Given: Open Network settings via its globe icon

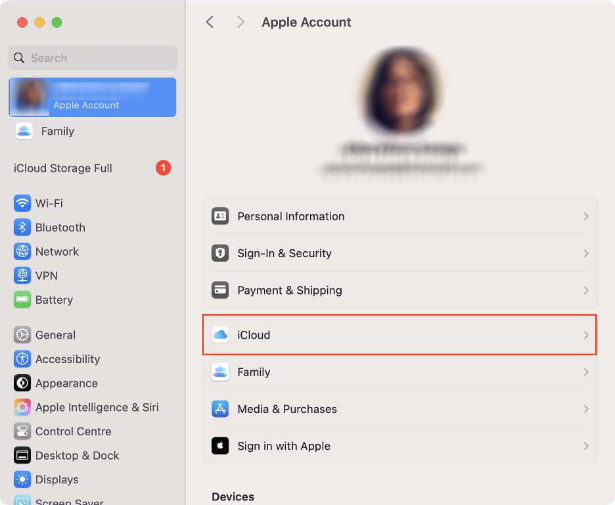Looking at the screenshot, I should coord(22,251).
